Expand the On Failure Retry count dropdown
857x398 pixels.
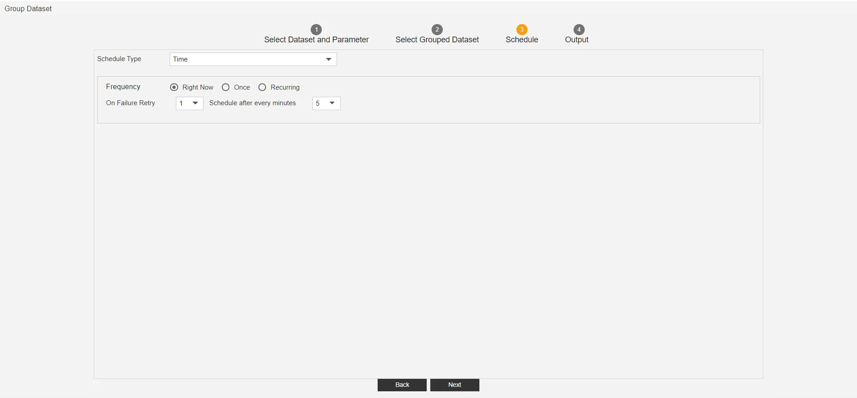[190, 103]
